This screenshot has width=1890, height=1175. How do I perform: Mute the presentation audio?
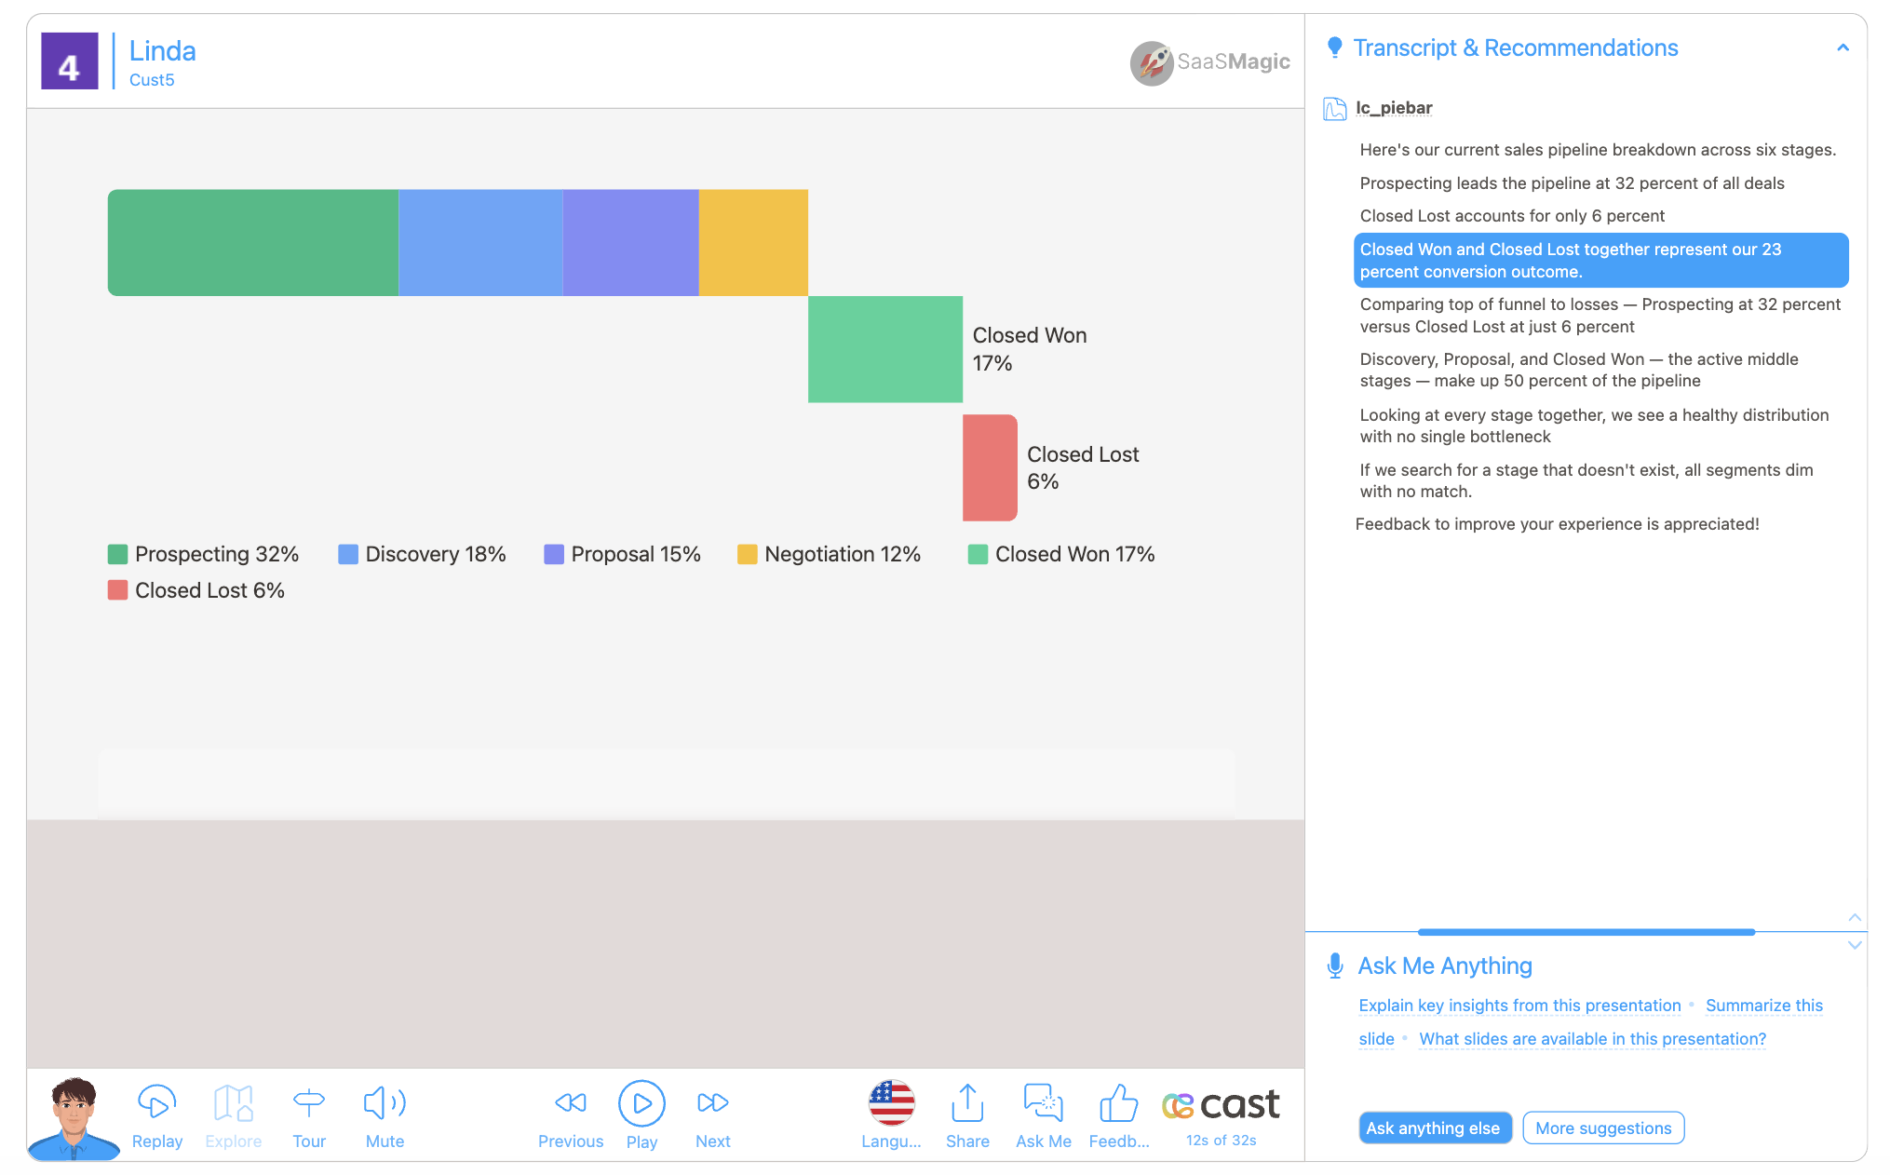(384, 1103)
